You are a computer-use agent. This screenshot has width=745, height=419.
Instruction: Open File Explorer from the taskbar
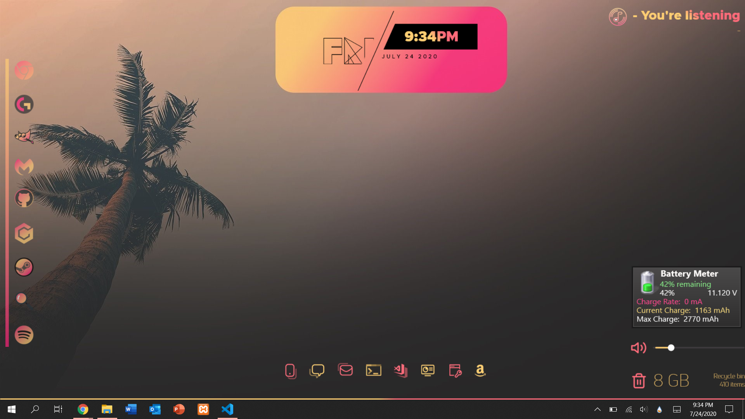pos(107,409)
